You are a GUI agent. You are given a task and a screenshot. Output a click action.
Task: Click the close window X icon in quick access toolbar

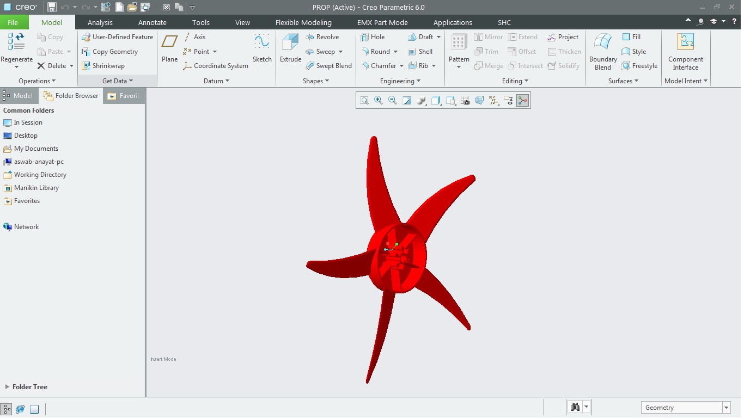[x=166, y=7]
